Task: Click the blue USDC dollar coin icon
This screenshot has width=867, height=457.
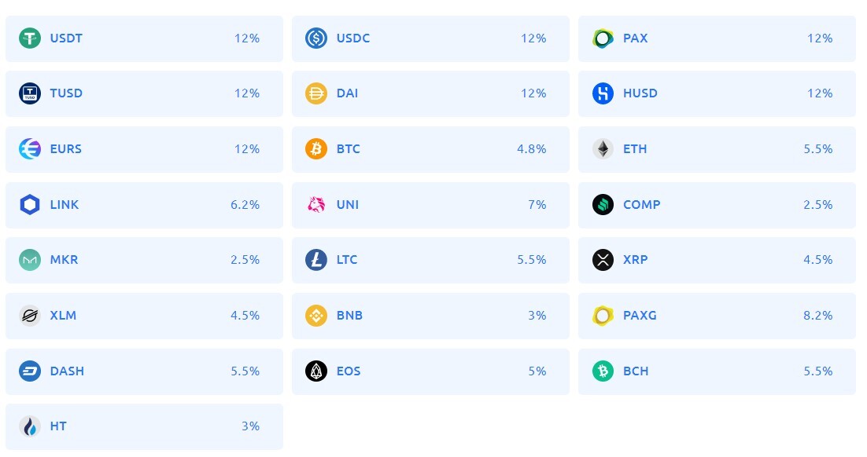Action: 316,38
